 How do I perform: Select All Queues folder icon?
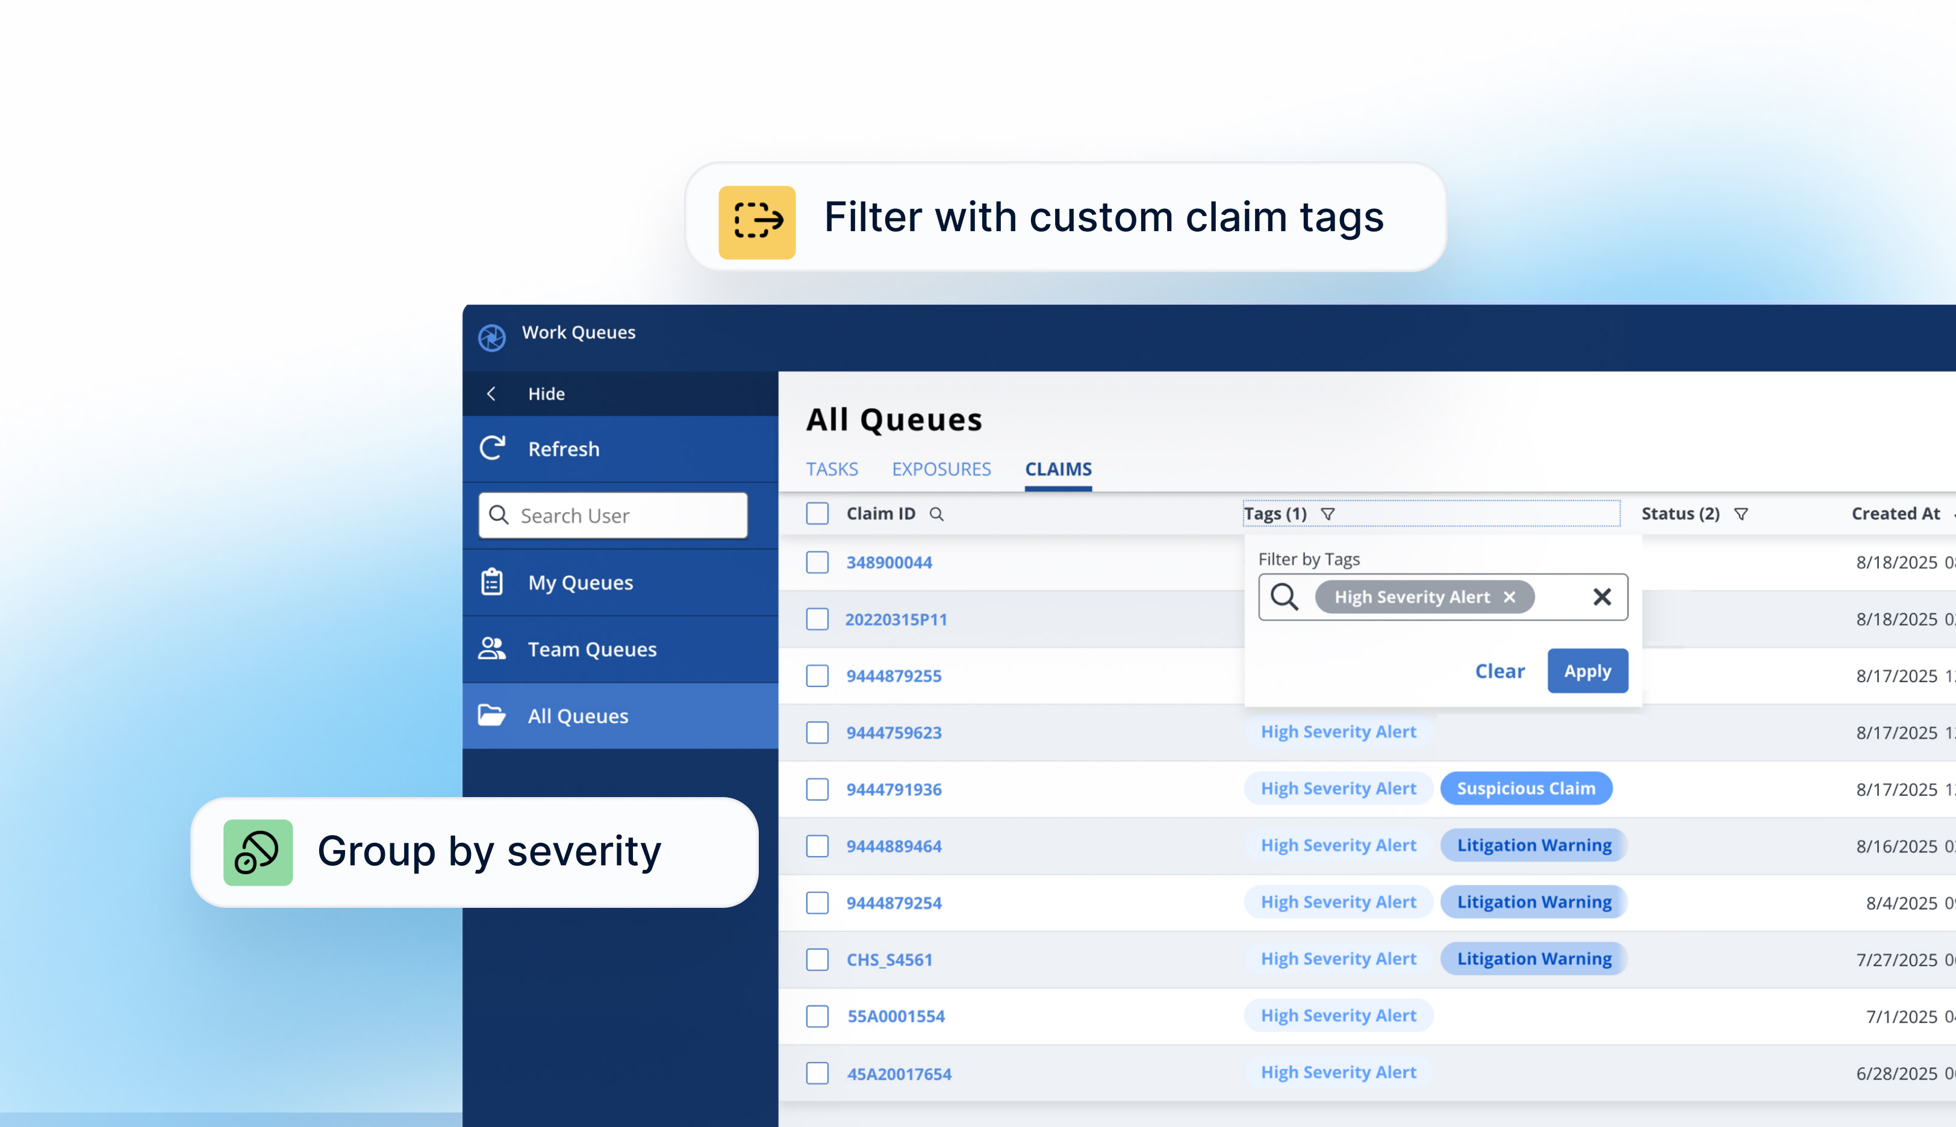[492, 715]
